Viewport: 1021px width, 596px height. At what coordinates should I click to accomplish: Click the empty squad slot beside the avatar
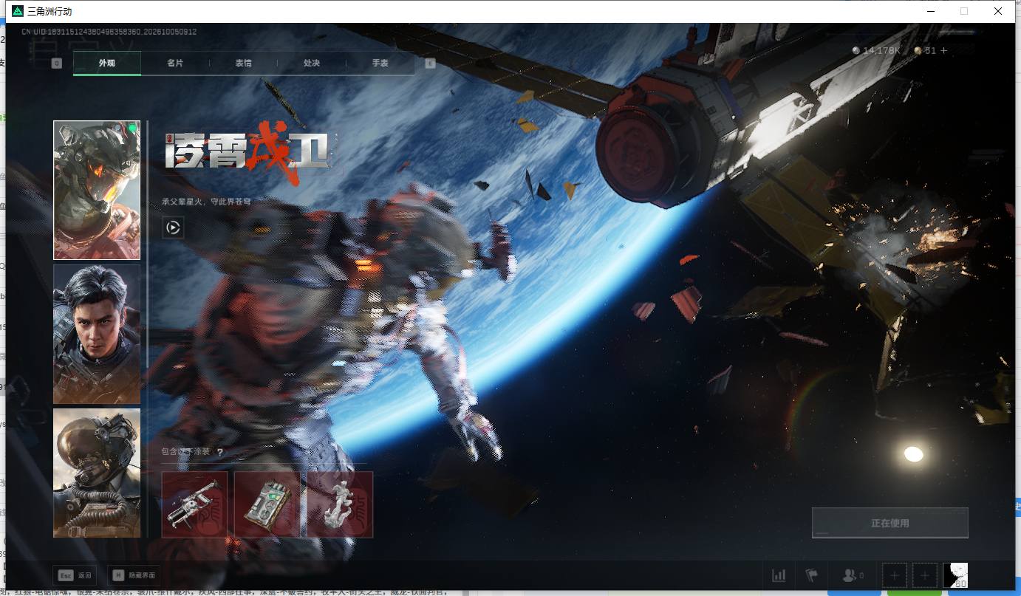click(x=924, y=575)
